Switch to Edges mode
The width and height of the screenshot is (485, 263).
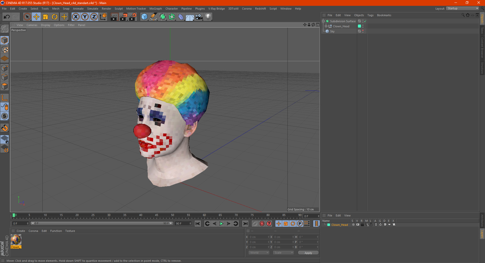(5, 77)
